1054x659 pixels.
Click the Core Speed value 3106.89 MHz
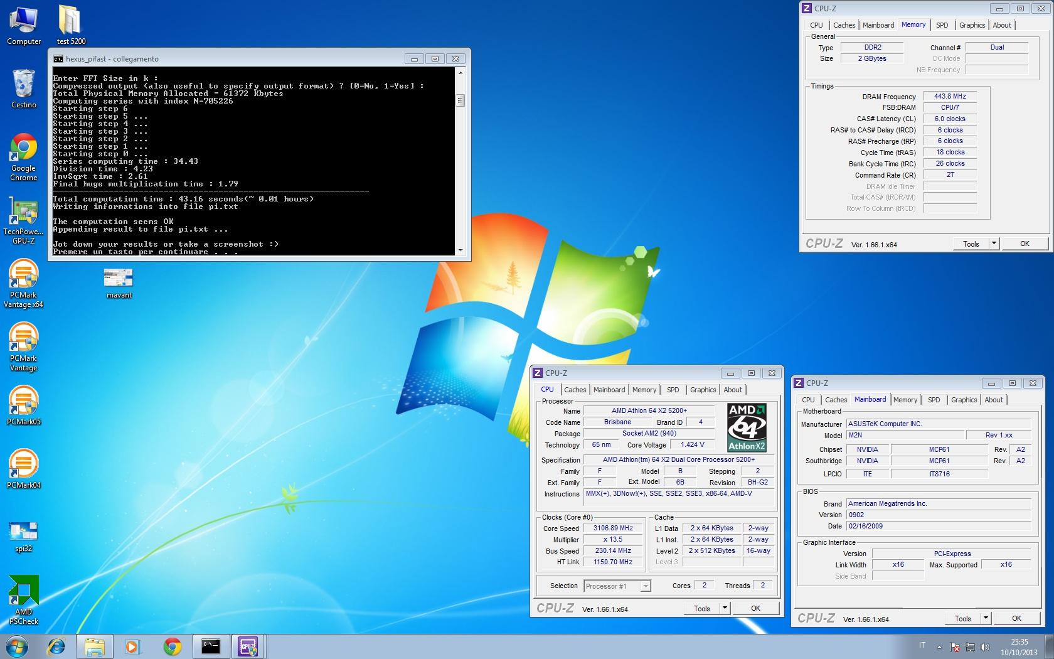click(613, 528)
